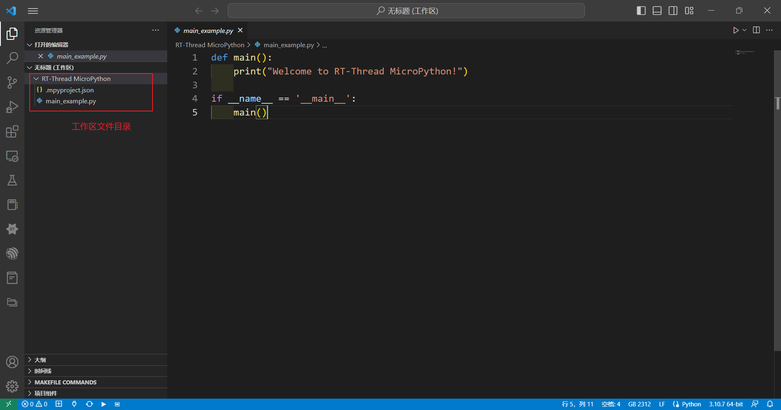Viewport: 781px width, 410px height.
Task: Toggle the bottom panel layout button
Action: click(x=657, y=11)
